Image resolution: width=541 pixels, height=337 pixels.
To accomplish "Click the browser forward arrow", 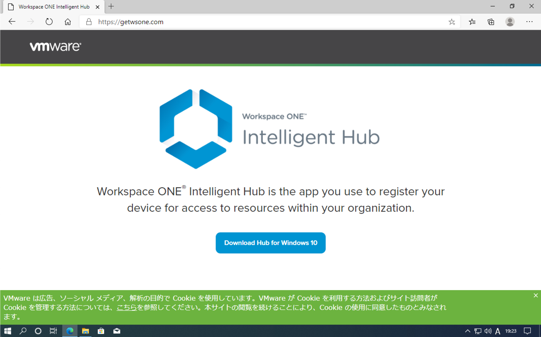I will [30, 22].
